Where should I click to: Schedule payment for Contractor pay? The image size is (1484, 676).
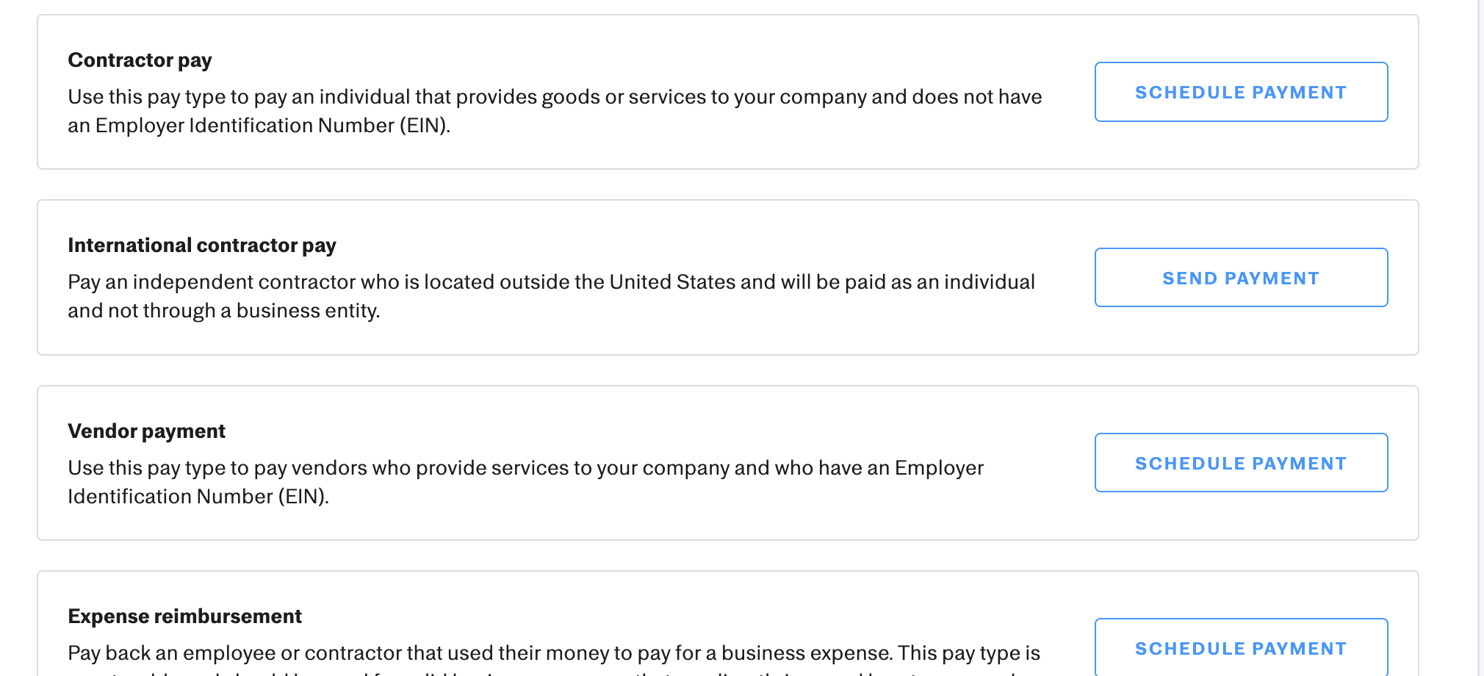tap(1241, 92)
